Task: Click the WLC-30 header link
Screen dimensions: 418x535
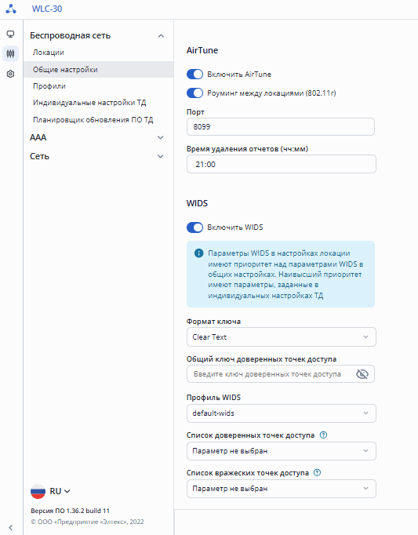Action: click(47, 9)
